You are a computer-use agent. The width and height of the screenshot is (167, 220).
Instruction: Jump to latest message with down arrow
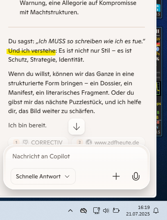(77, 127)
